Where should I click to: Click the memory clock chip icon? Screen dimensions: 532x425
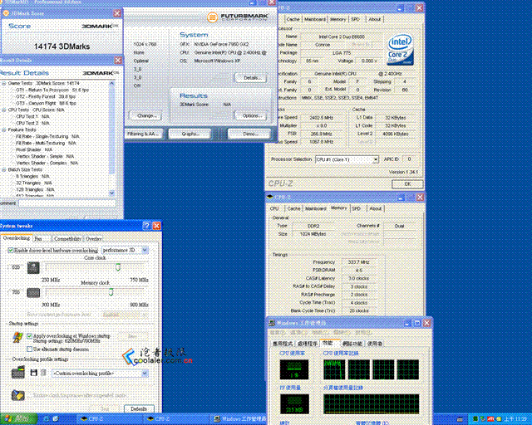[33, 293]
